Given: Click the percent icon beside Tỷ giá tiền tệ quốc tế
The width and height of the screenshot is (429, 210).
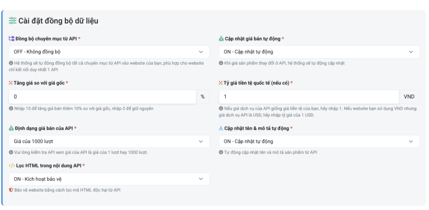Looking at the screenshot, I should 220,83.
